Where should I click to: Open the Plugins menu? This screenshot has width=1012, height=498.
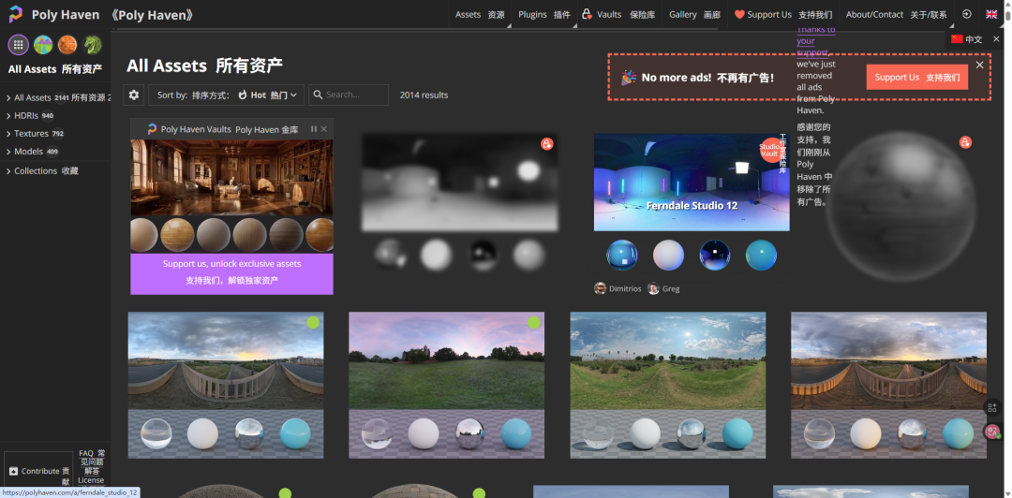[x=544, y=14]
